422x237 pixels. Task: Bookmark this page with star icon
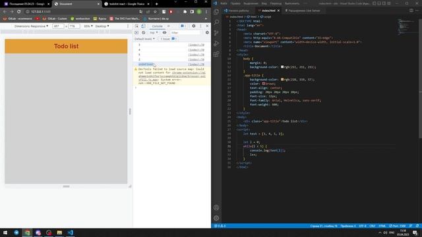click(x=155, y=12)
